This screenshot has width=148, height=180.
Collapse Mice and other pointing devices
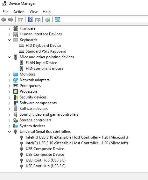[x=10, y=57]
